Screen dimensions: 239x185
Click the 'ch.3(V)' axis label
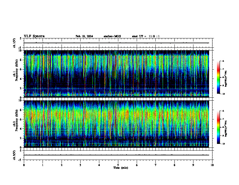tap(14, 155)
